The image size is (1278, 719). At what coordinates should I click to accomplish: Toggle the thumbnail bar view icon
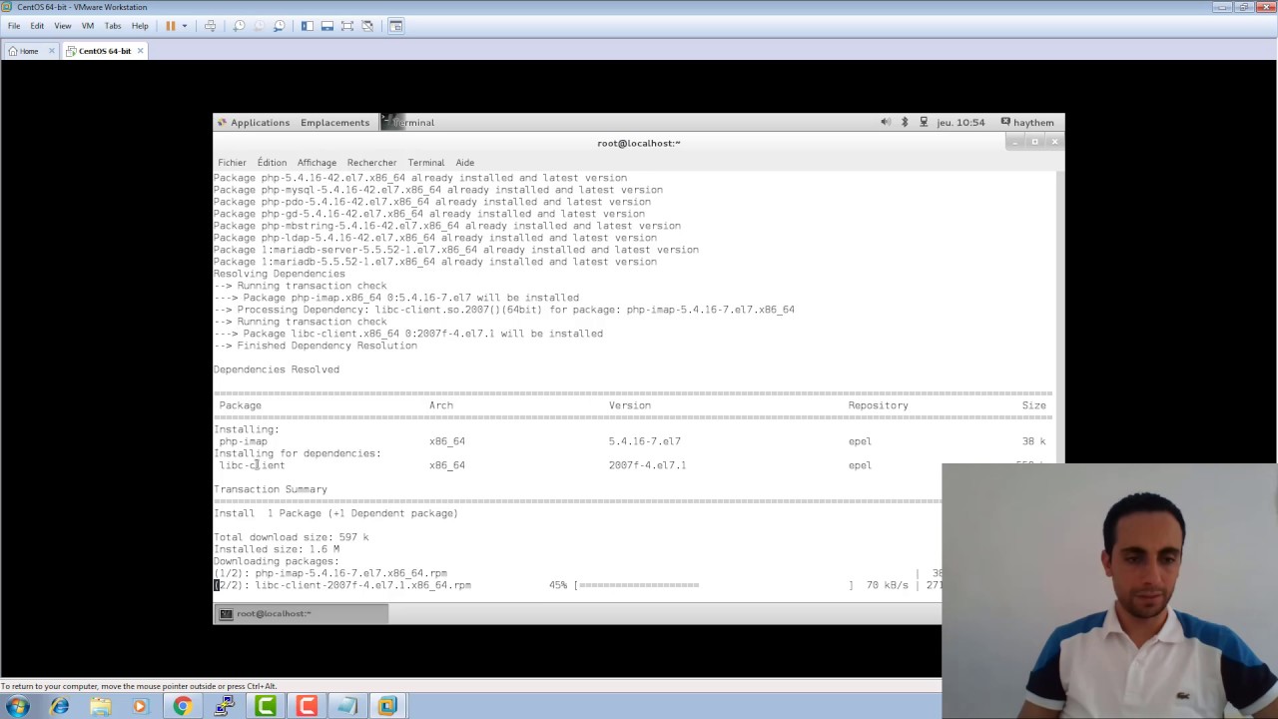[x=326, y=26]
